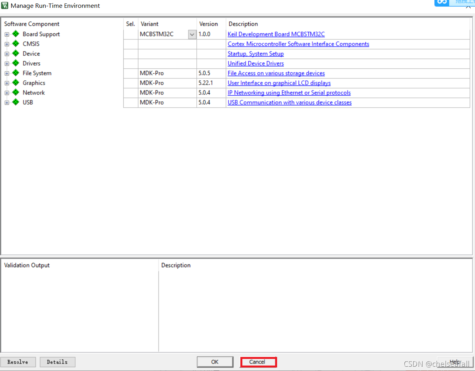Screen dimensions: 475x371
Task: Click the Sel. column header
Action: point(131,24)
